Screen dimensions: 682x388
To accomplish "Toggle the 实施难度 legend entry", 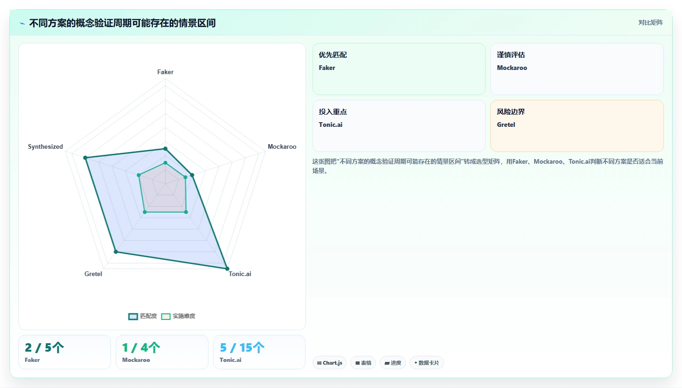I will point(178,316).
